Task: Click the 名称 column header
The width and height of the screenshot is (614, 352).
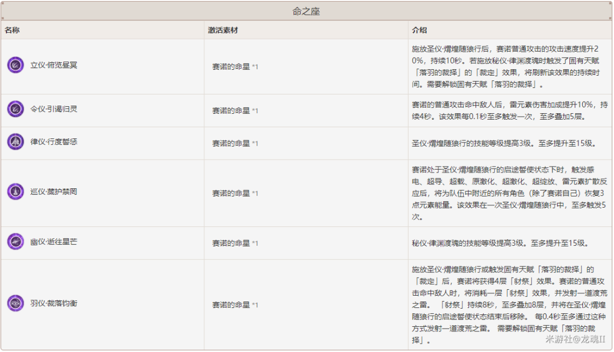Action: click(12, 30)
